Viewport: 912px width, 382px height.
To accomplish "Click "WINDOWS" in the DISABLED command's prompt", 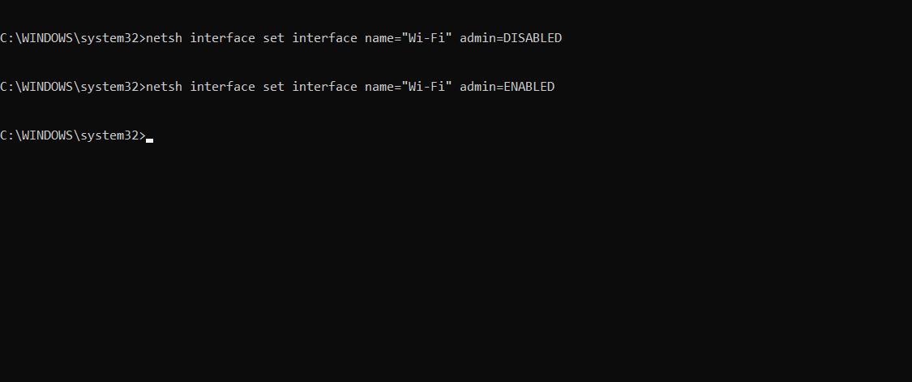I will click(x=46, y=38).
